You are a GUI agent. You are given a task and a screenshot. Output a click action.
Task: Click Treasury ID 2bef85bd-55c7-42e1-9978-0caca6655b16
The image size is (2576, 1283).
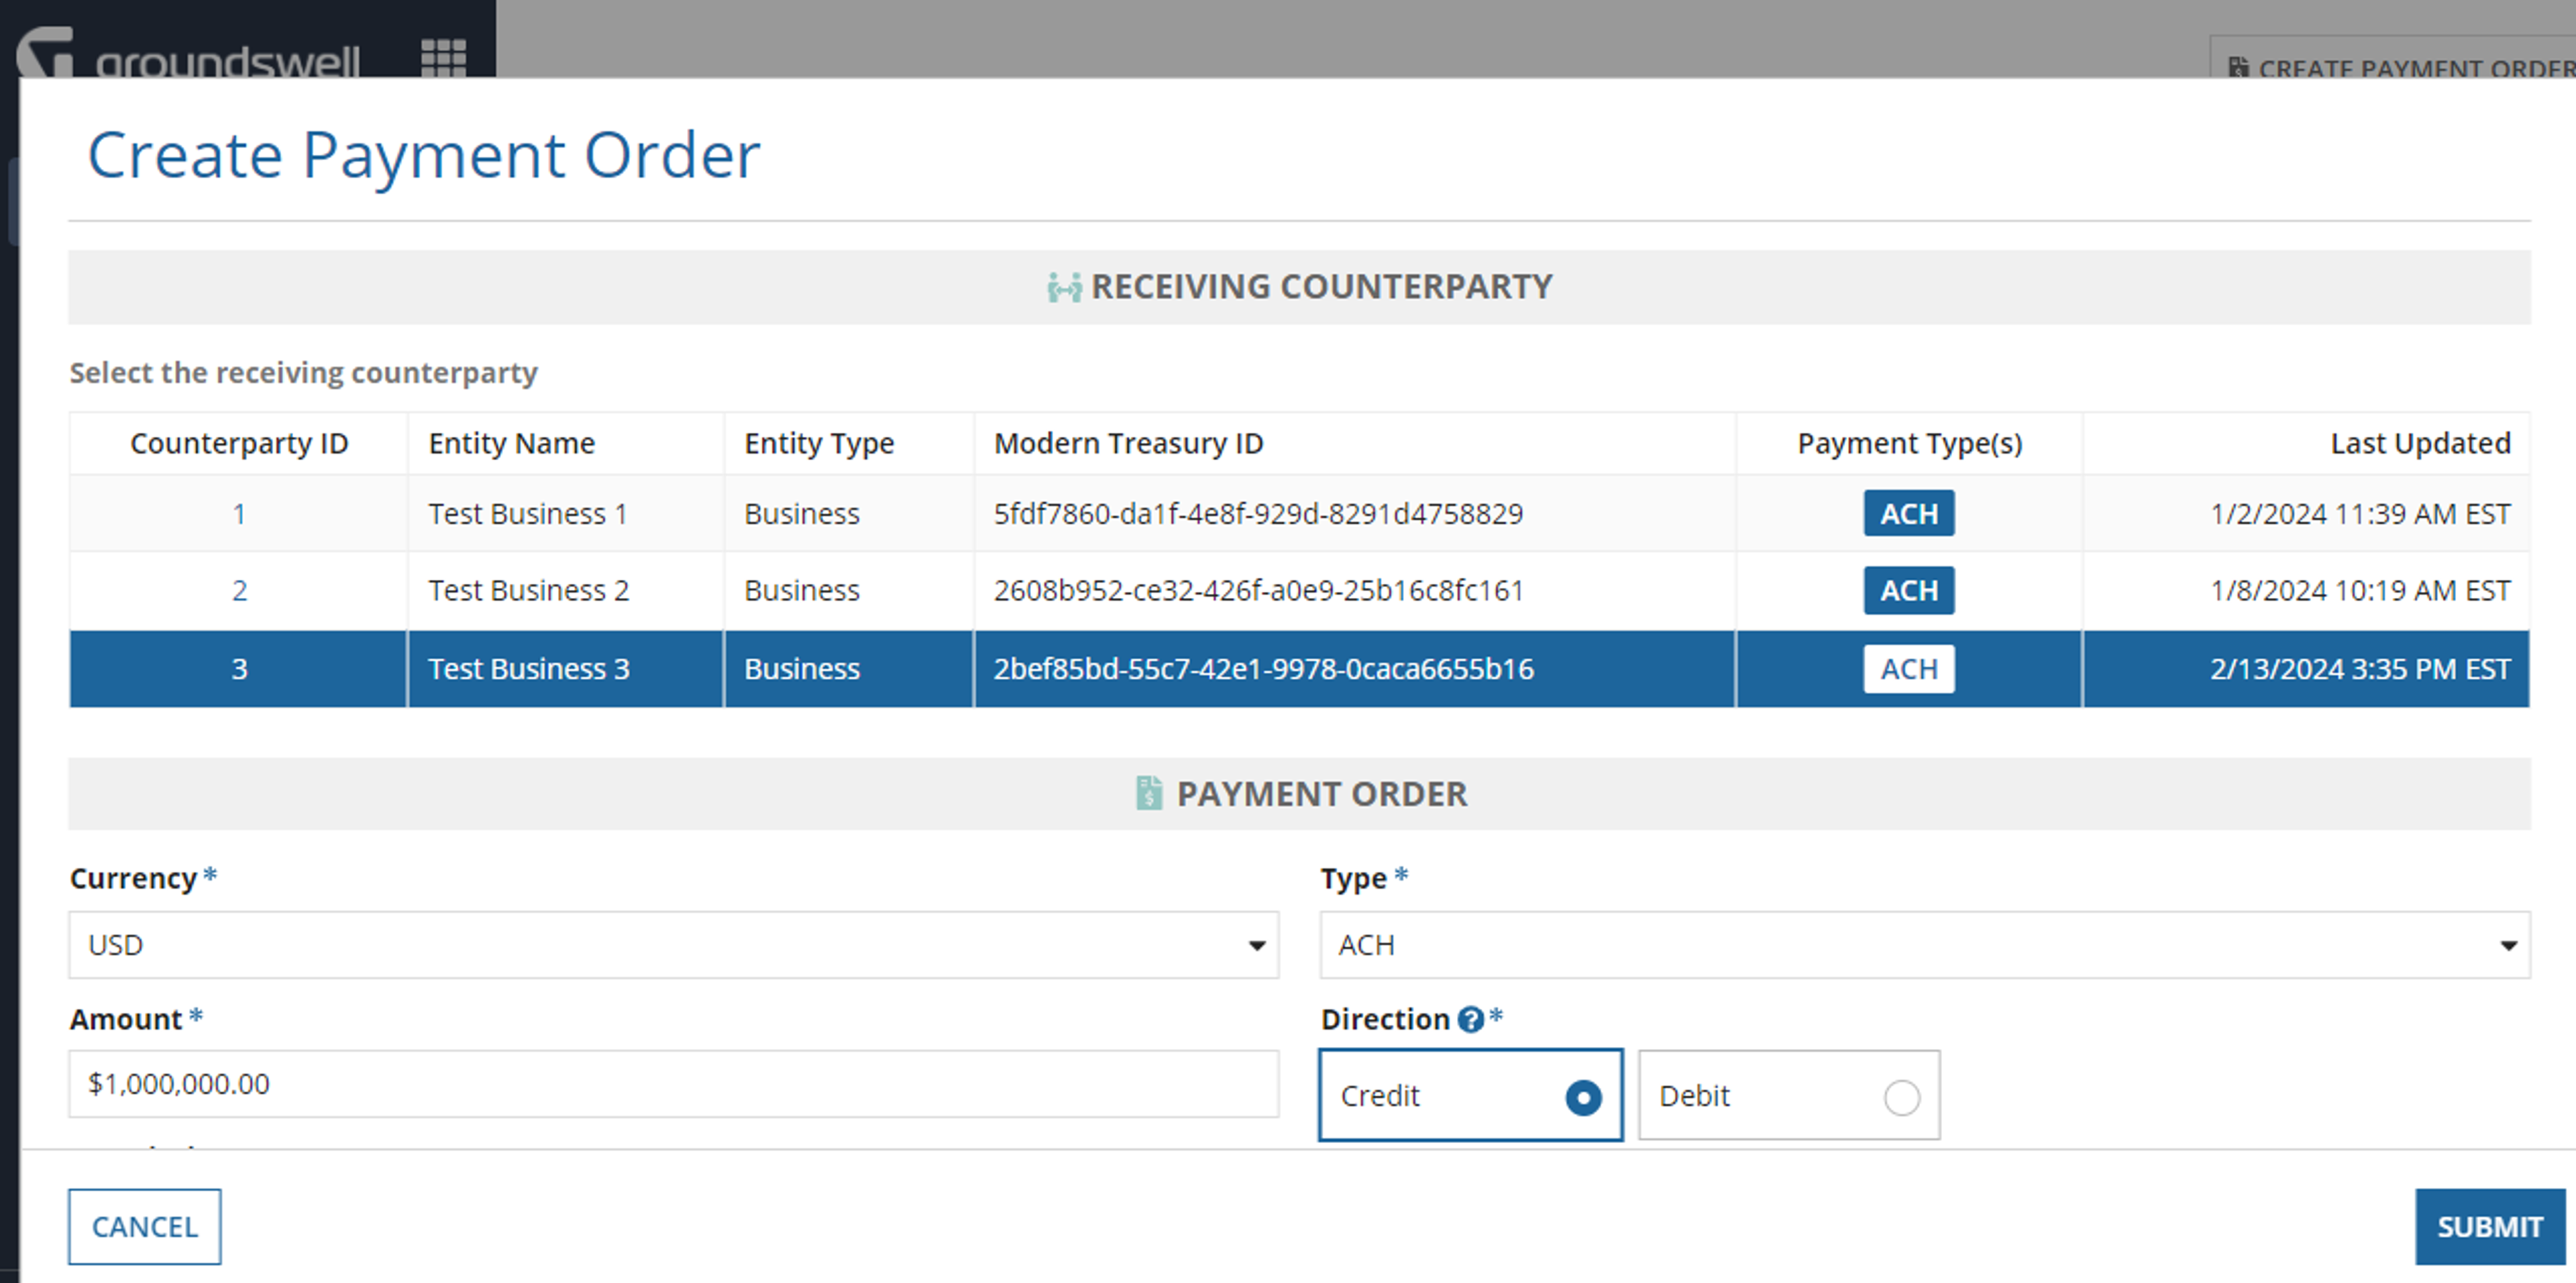tap(1263, 668)
